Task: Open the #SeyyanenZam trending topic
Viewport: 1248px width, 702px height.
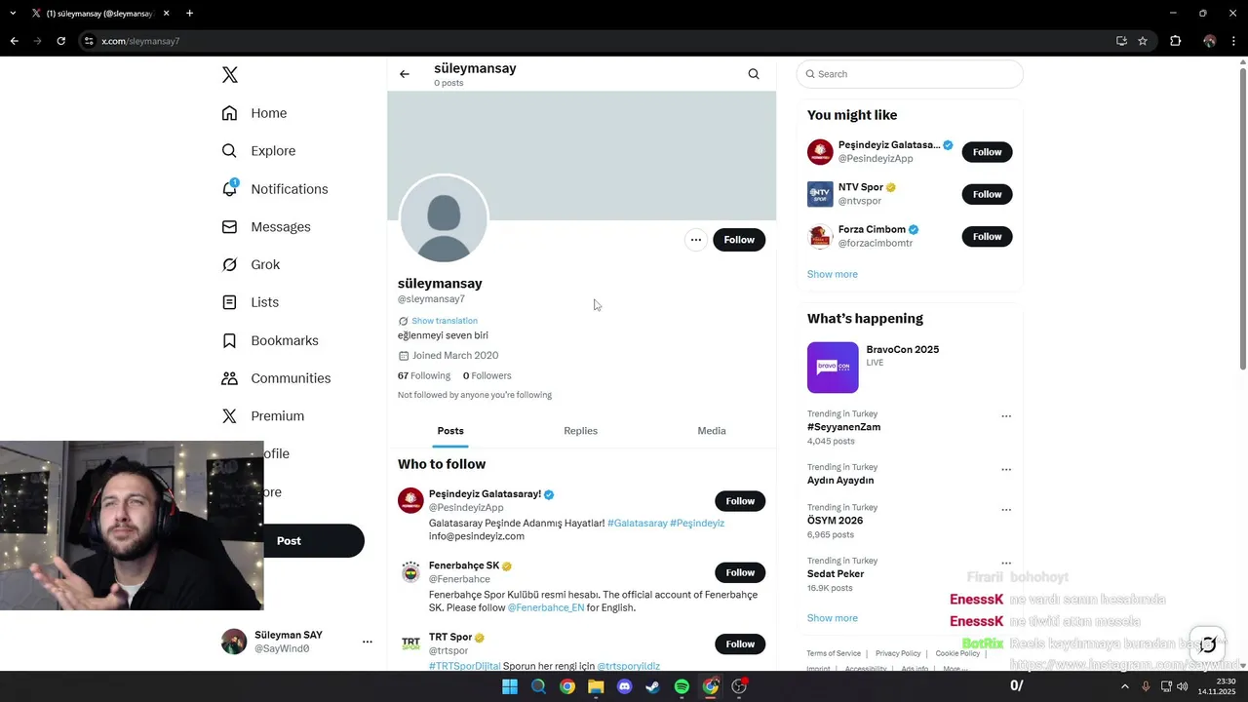Action: tap(843, 427)
